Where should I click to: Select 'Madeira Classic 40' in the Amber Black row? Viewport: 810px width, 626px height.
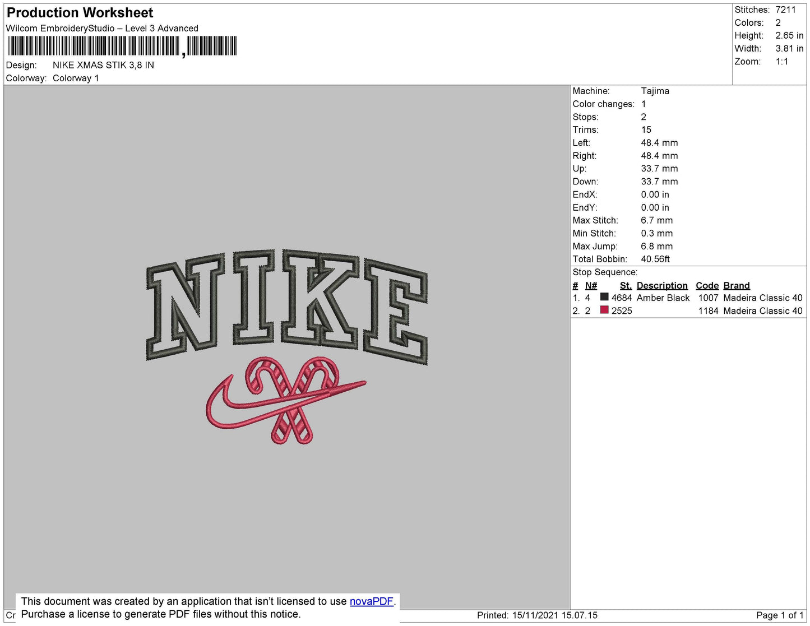coord(763,298)
